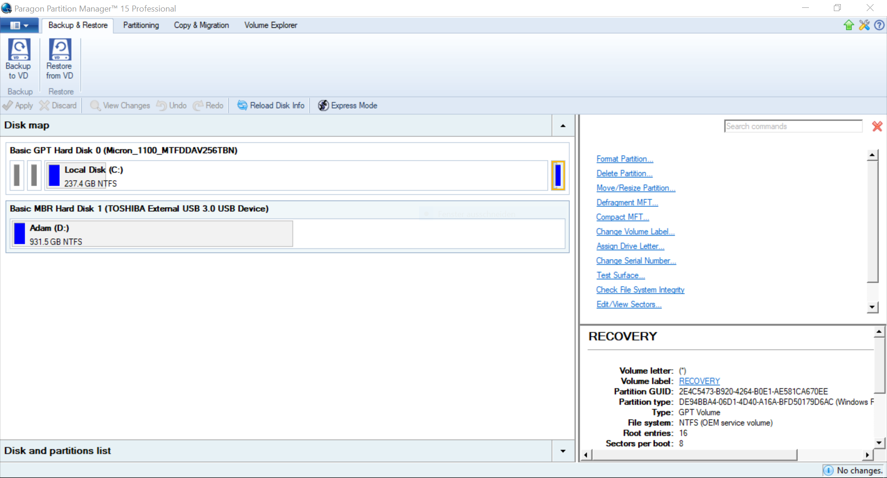Click properties panel scroll down arrow
This screenshot has height=478, width=887.
coord(879,443)
